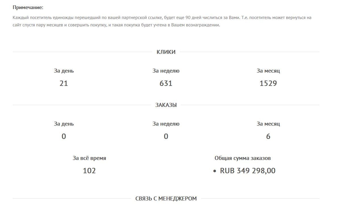Select the "КЛИКИ" section heading
This screenshot has width=347, height=205.
tap(166, 52)
